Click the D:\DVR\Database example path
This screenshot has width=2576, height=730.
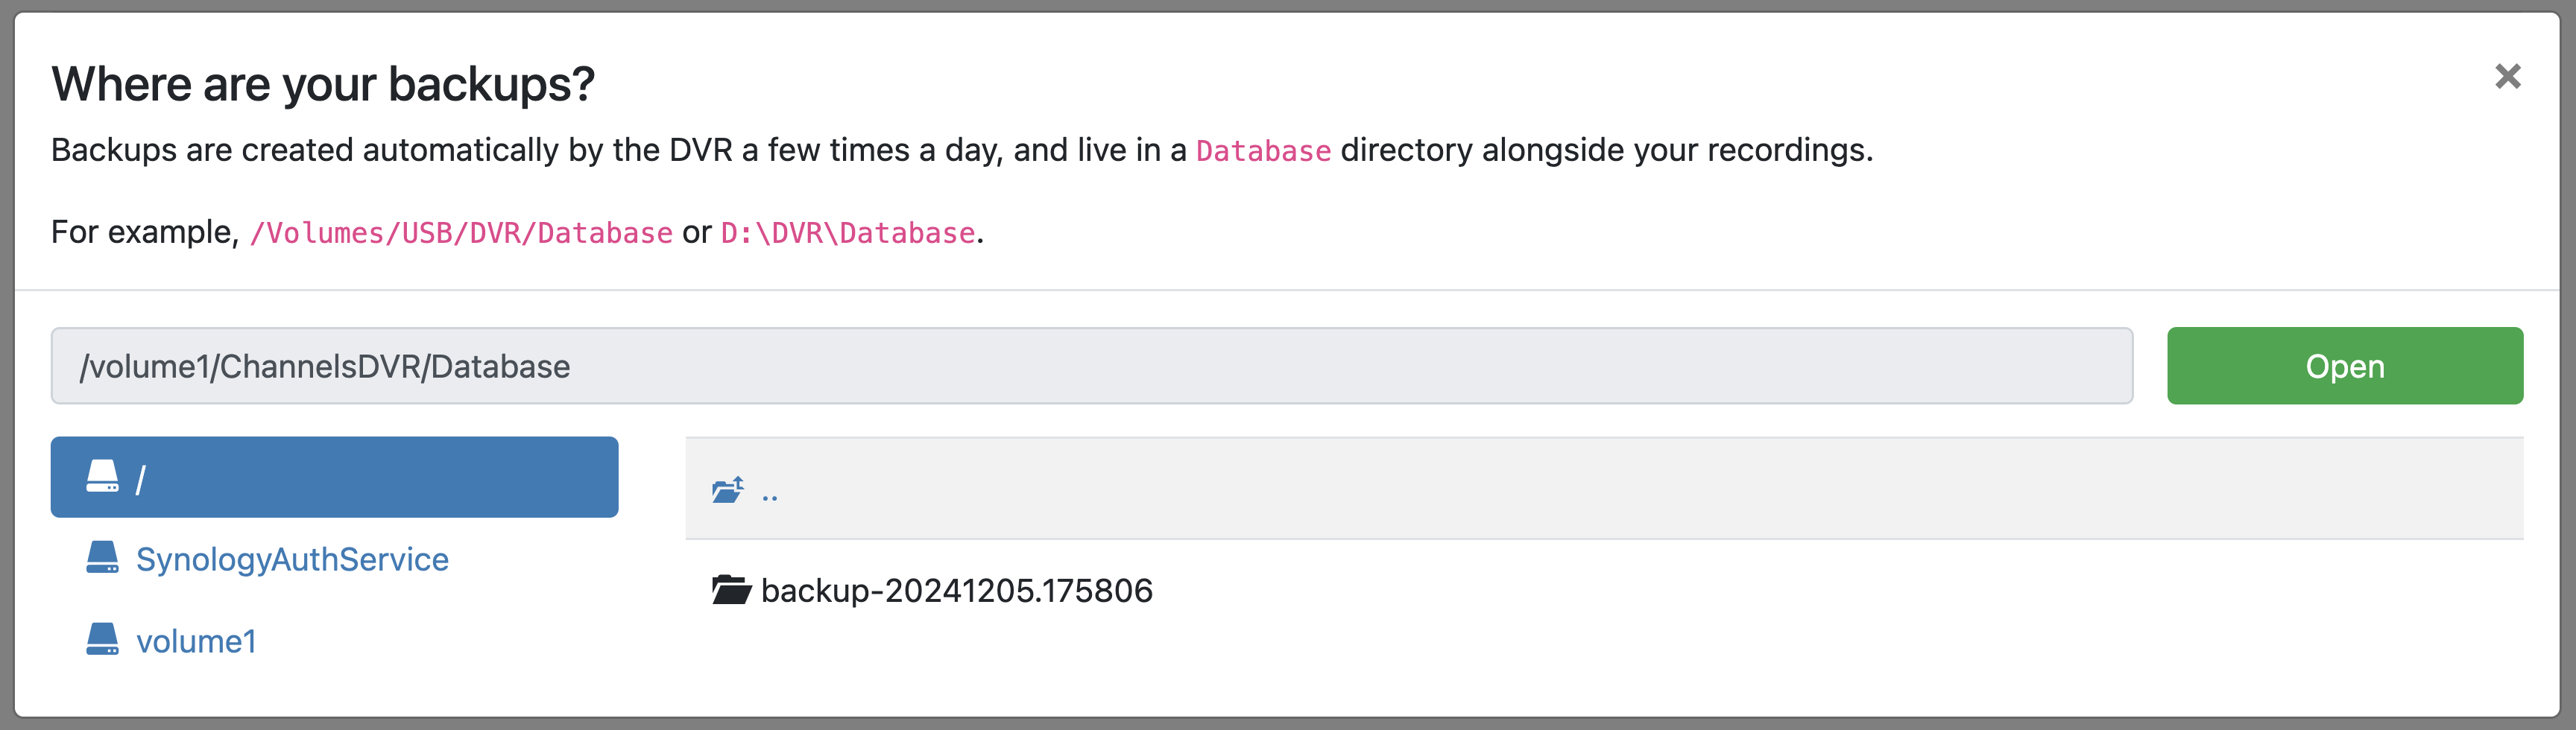[847, 233]
